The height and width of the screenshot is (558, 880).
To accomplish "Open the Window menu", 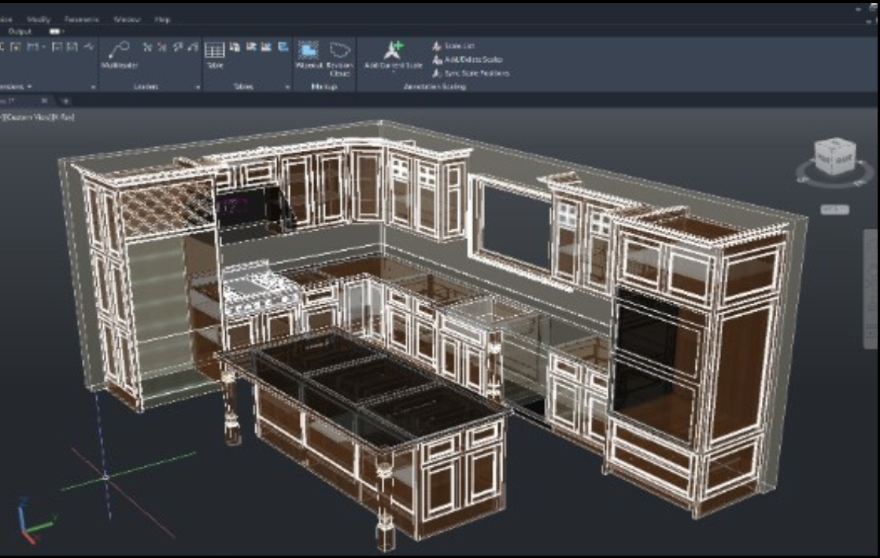I will 127,19.
